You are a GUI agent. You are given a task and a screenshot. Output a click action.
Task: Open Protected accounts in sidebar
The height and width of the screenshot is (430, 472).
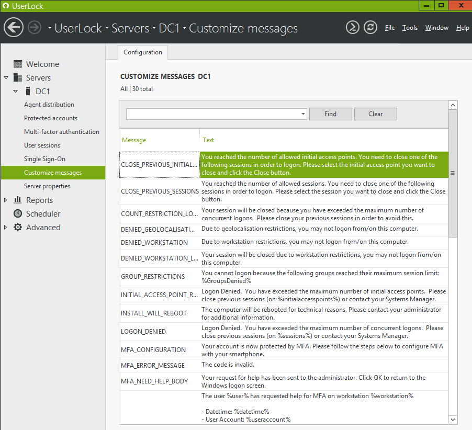tap(51, 118)
